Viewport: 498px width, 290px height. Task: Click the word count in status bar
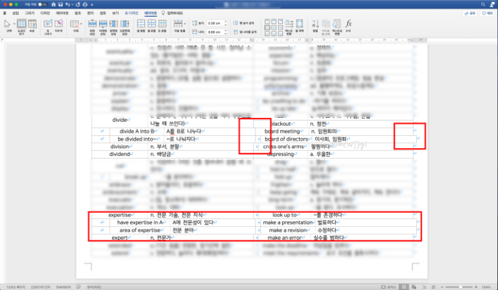pos(40,287)
